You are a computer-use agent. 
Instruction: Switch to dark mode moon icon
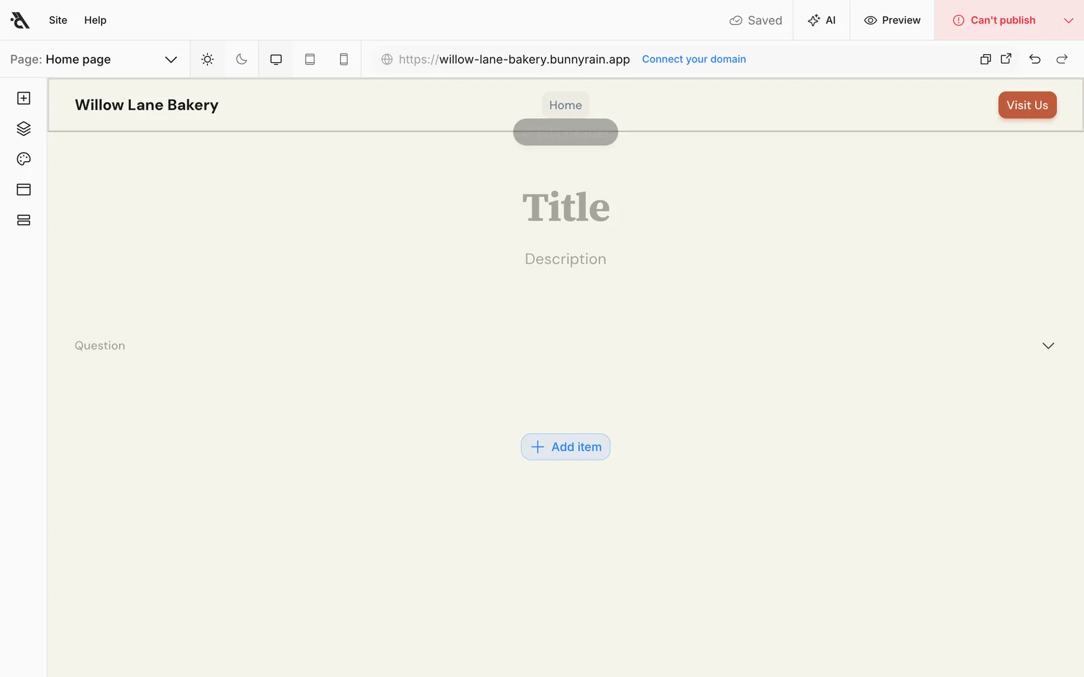click(x=241, y=60)
